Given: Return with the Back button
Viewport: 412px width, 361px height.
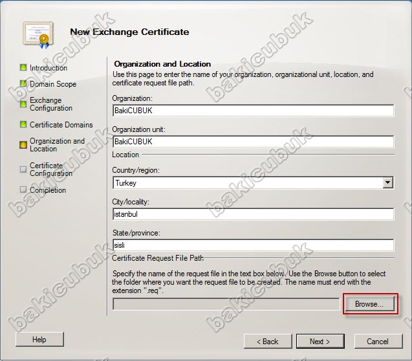Looking at the screenshot, I should 268,342.
